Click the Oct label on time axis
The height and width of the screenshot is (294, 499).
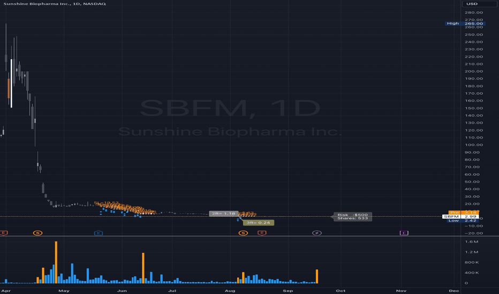pyautogui.click(x=341, y=291)
